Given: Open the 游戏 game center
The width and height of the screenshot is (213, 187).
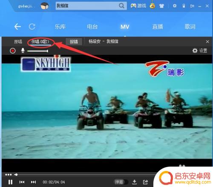Looking at the screenshot, I should coord(138,6).
